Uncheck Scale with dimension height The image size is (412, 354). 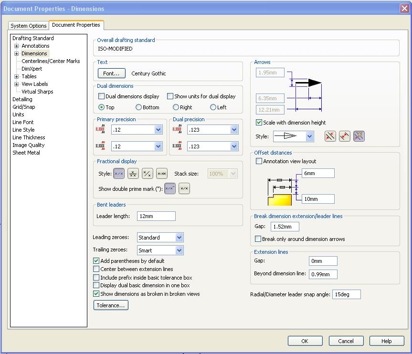click(x=259, y=123)
